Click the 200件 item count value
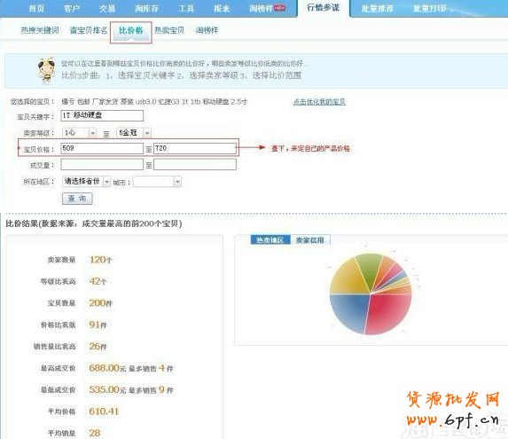Viewport: 508px width, 439px height. pyautogui.click(x=100, y=303)
